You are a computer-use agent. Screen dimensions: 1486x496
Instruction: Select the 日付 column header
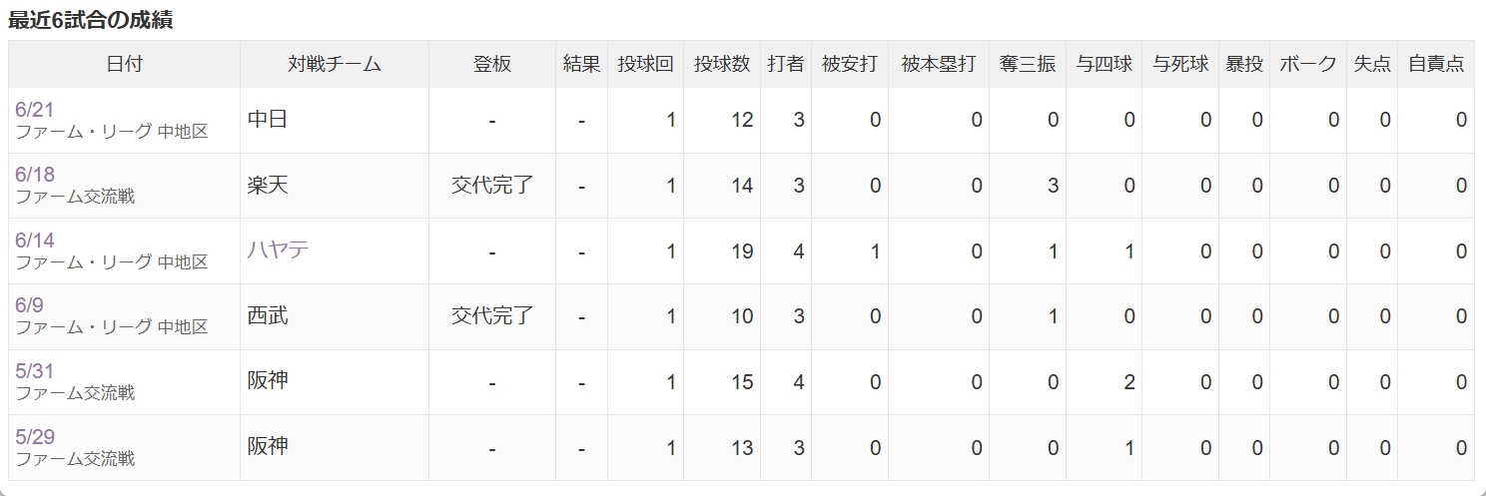pos(125,64)
